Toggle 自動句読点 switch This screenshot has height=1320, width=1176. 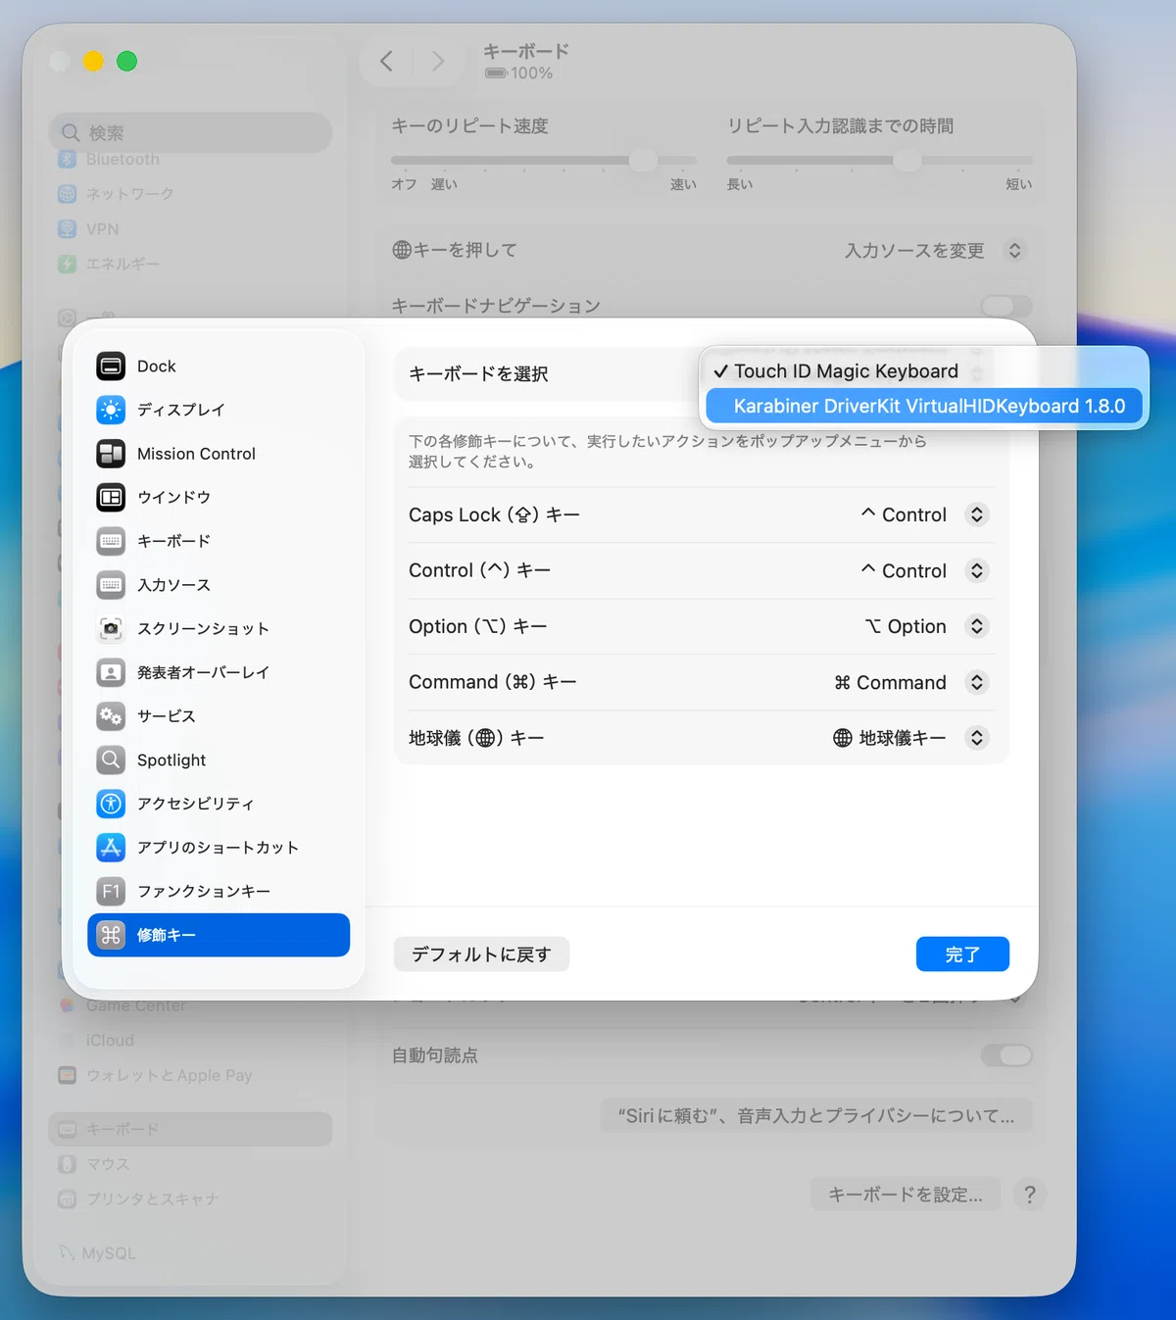tap(1006, 1055)
